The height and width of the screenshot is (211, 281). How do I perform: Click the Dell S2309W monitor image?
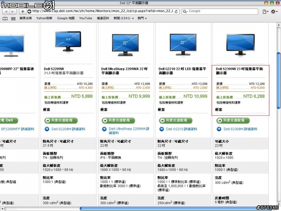coord(240,44)
